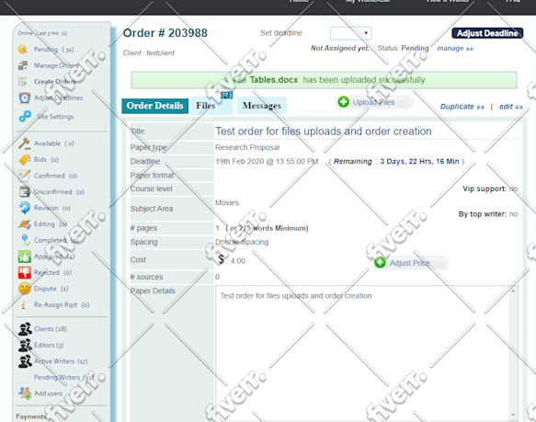Image resolution: width=536 pixels, height=422 pixels.
Task: Click the Payments sidebar heading
Action: (x=30, y=416)
